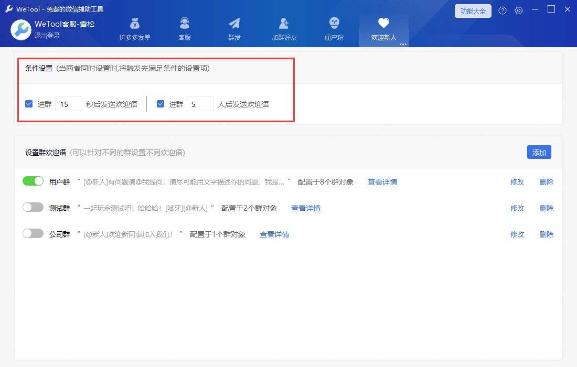
Task: Switch to the 加群好友 tab label
Action: coord(284,38)
